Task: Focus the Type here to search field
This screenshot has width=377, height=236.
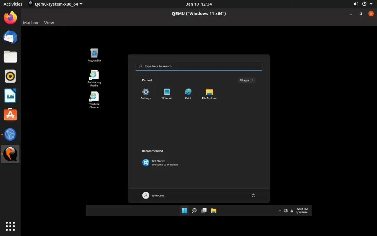Action: 199,66
